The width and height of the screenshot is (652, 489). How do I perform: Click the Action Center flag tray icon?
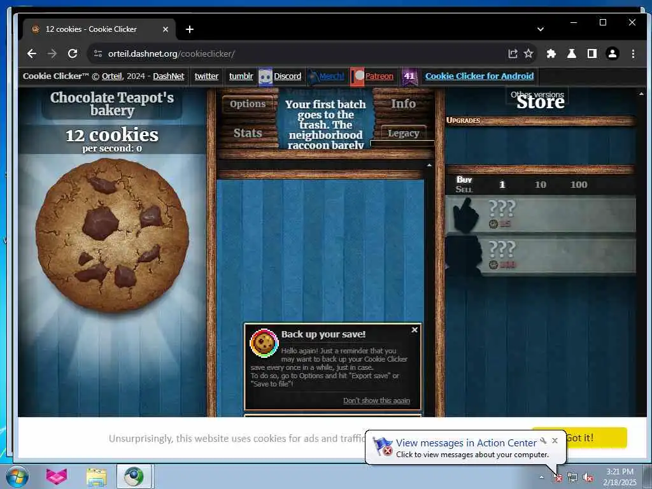pos(556,478)
